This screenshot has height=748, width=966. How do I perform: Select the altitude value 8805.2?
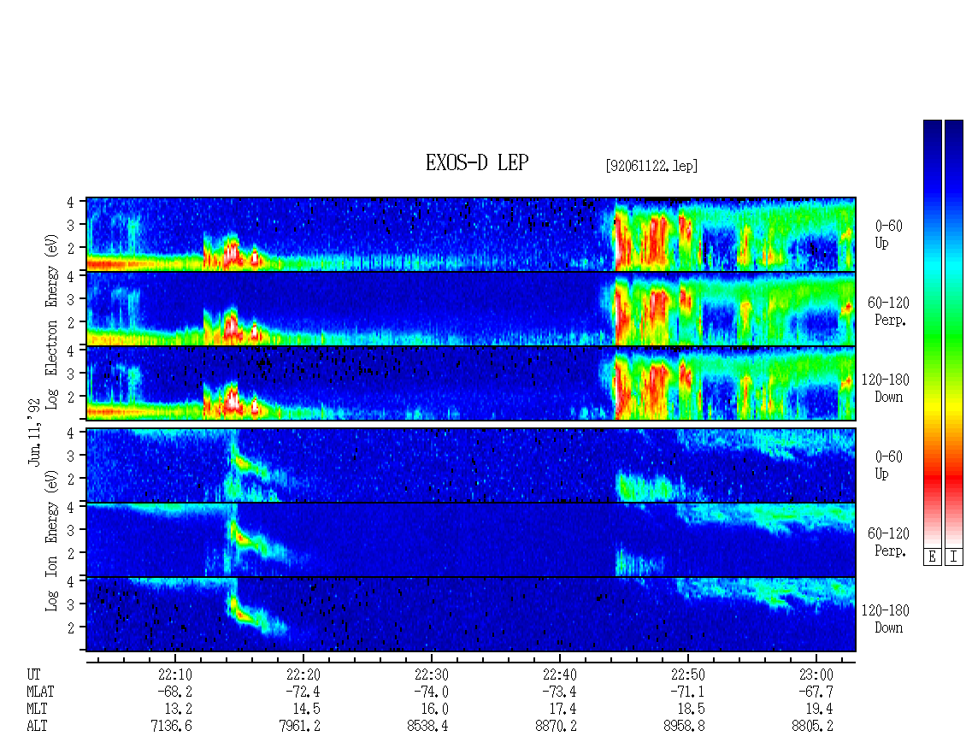(812, 726)
